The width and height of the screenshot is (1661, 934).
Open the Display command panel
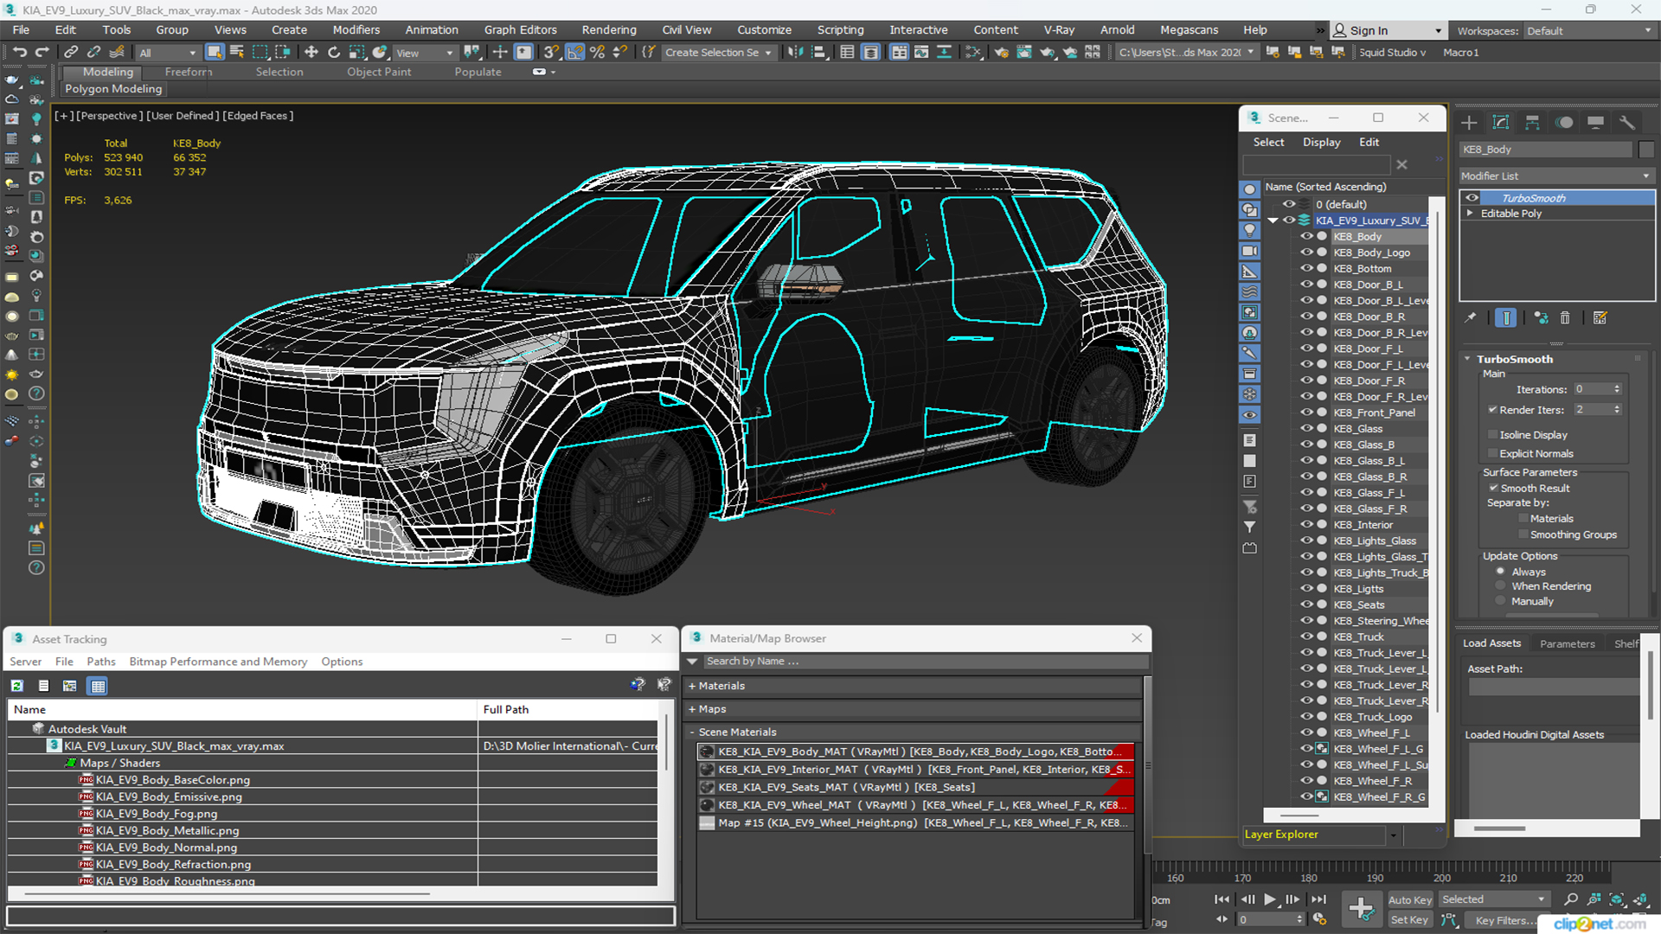1596,123
